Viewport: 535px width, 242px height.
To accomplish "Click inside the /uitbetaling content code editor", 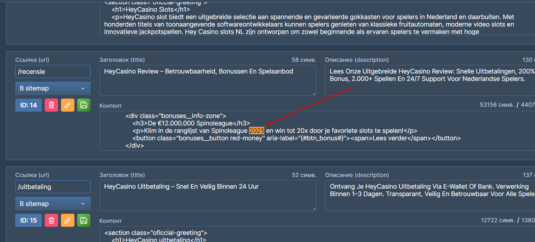I will point(317,234).
